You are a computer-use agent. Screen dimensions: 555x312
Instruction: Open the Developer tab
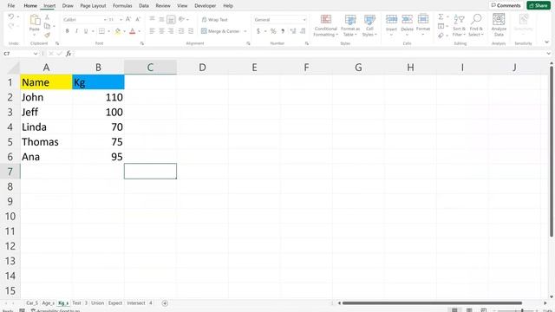point(206,6)
